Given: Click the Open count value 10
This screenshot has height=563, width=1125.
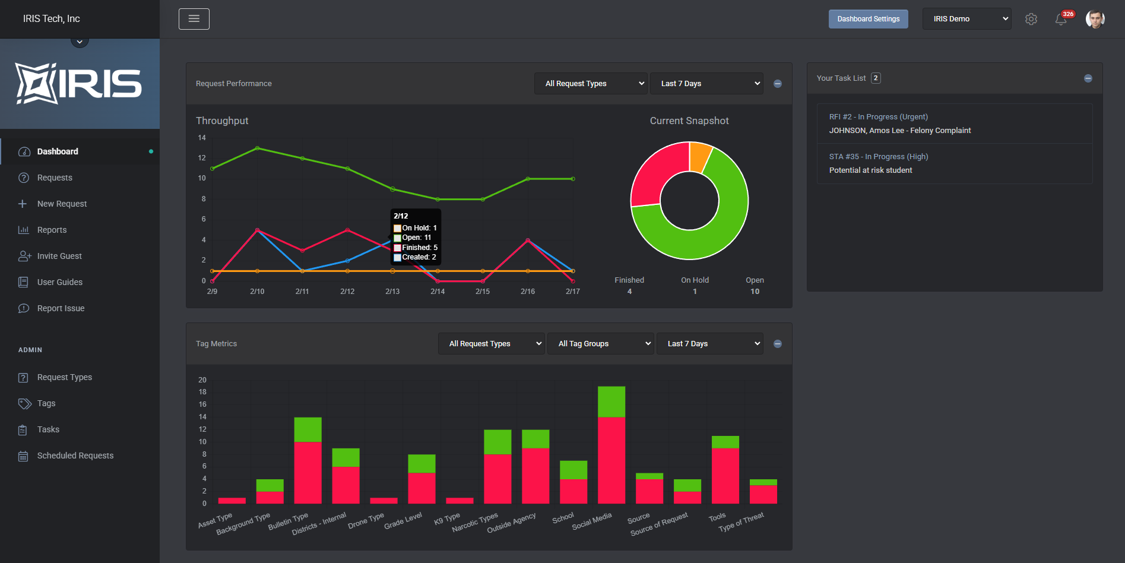Looking at the screenshot, I should [755, 292].
